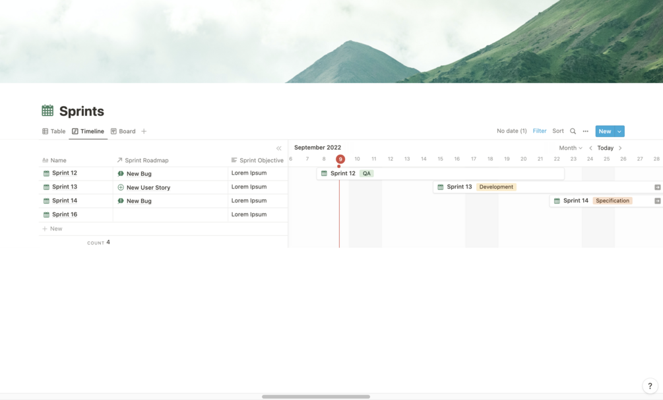Screen dimensions: 663x400
Task: Click plus-circle icon beside New User Story
Action: point(121,187)
